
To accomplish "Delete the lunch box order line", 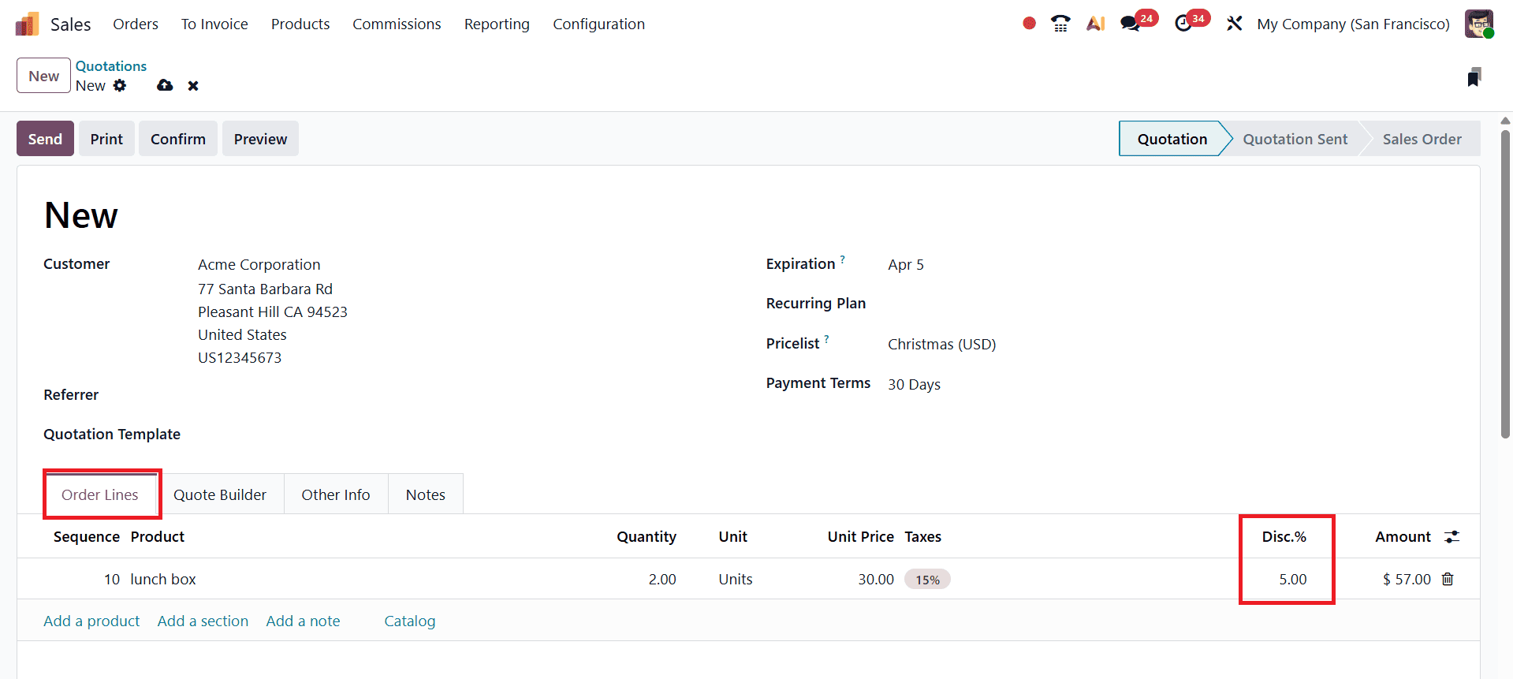I will pyautogui.click(x=1448, y=579).
